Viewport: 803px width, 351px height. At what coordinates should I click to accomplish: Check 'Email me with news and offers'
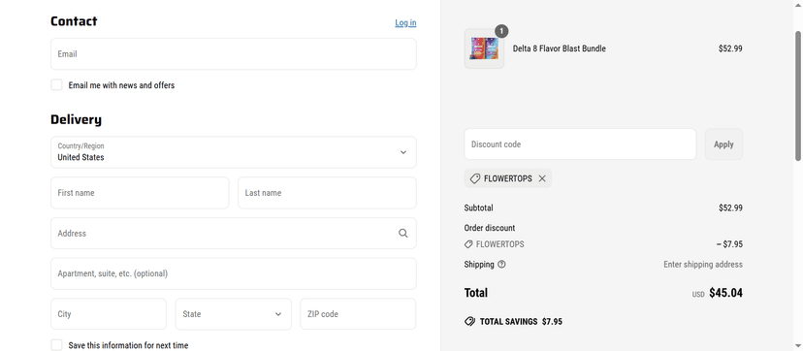click(56, 85)
